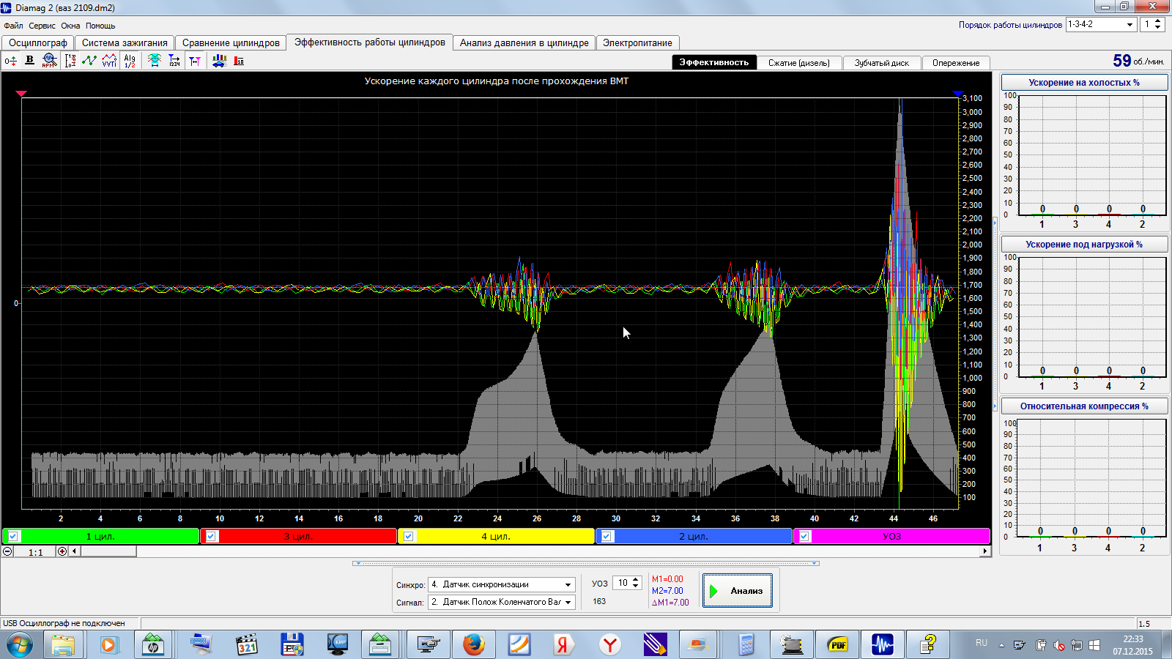Click the zero-level adjust icon in toolbar
This screenshot has height=659, width=1172.
coord(10,61)
